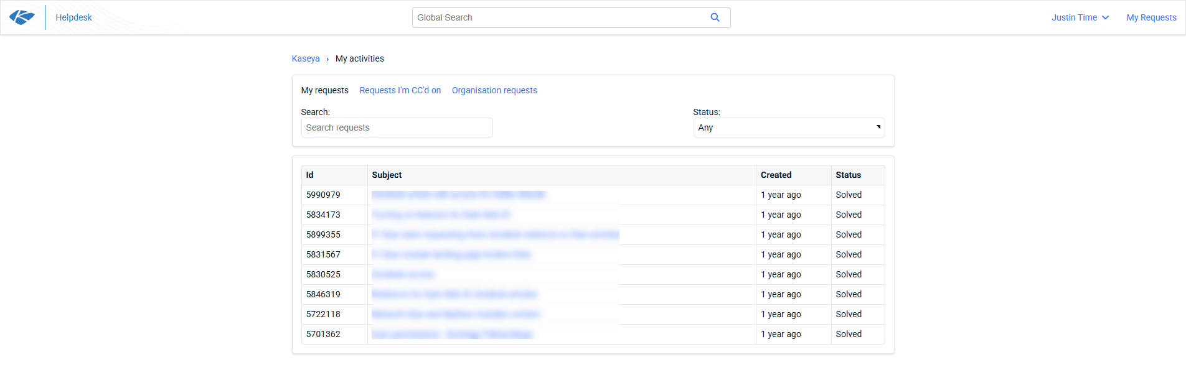Select the Organisation requests tab
The height and width of the screenshot is (380, 1186).
tap(494, 90)
